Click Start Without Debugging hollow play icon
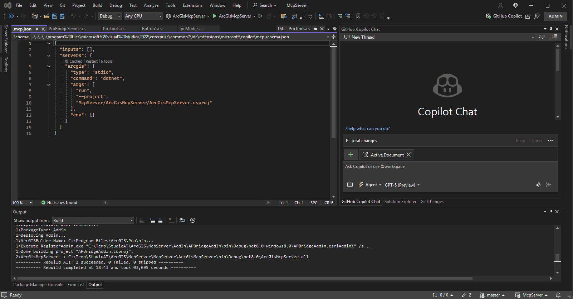 260,16
